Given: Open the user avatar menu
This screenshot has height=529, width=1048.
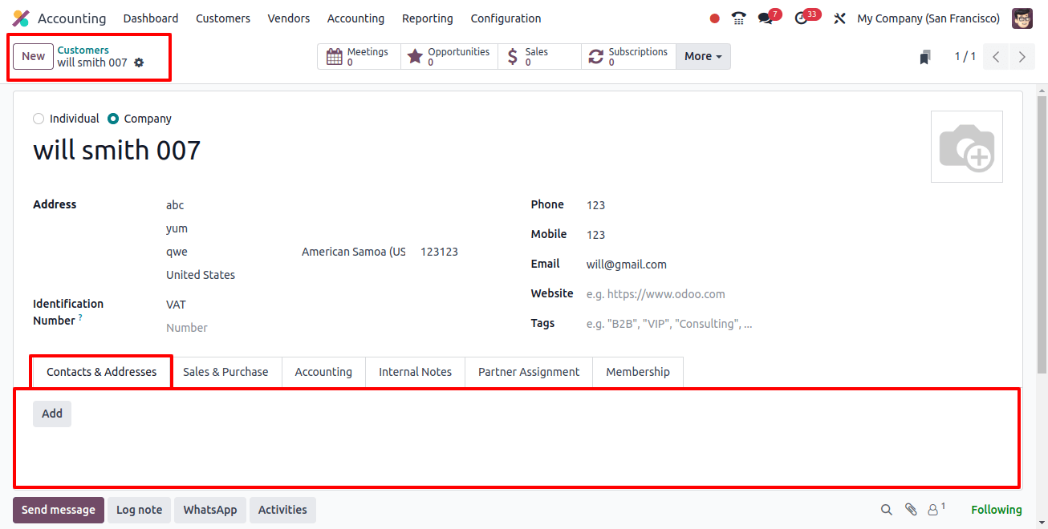Looking at the screenshot, I should click(1022, 18).
